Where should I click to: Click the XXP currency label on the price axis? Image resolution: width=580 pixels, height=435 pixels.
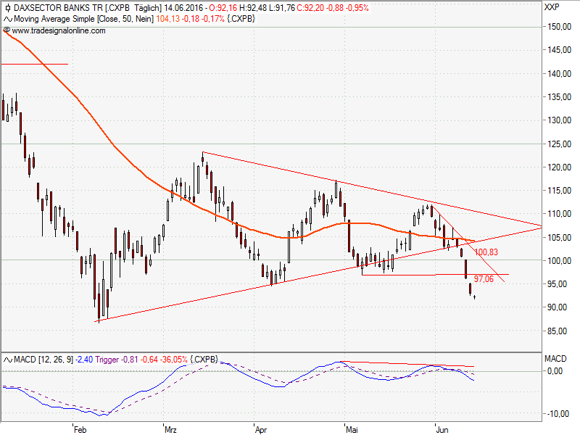[552, 8]
